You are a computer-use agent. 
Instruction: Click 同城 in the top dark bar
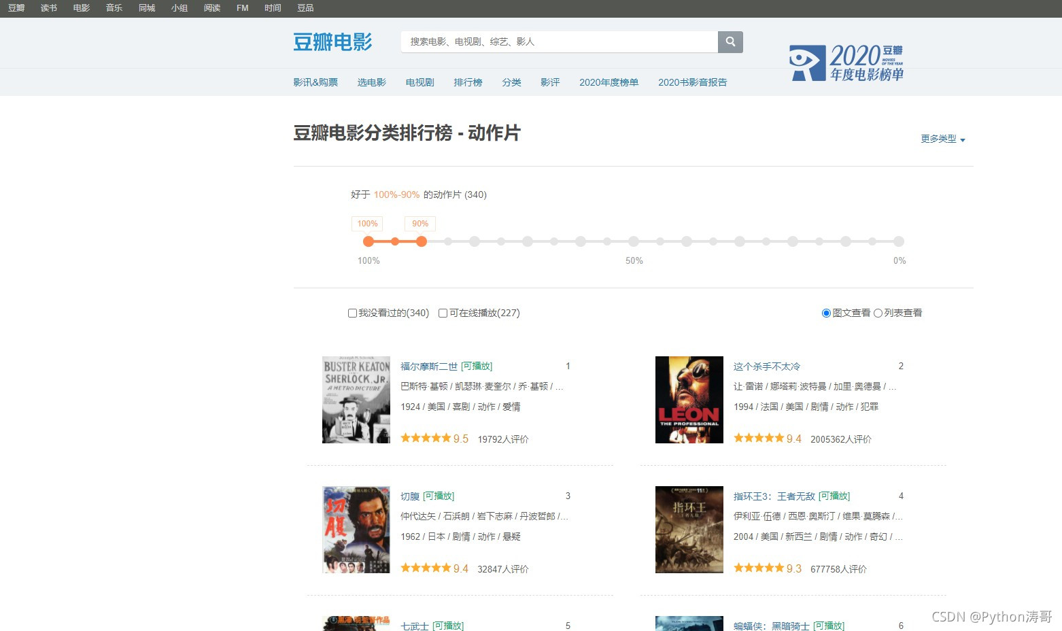point(147,8)
